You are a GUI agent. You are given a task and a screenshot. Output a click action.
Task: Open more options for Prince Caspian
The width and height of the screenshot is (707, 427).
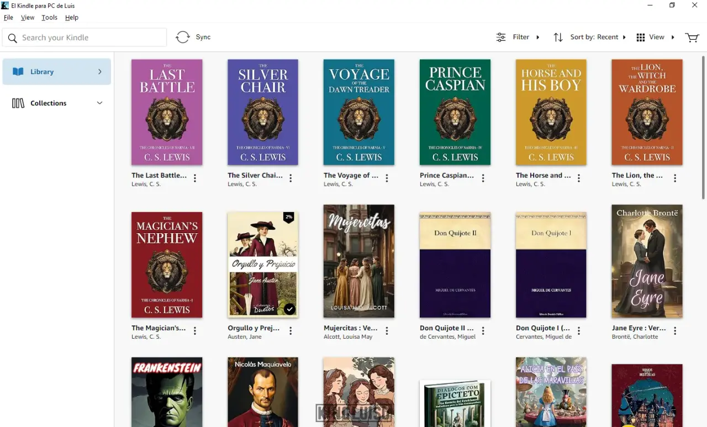(x=483, y=178)
